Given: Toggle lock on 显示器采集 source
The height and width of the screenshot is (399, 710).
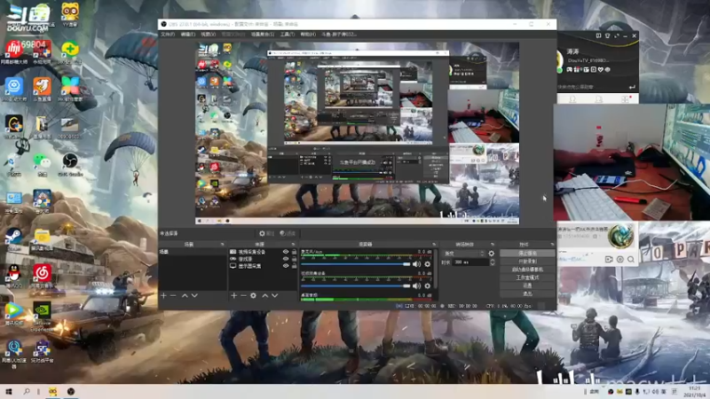Looking at the screenshot, I should [294, 266].
